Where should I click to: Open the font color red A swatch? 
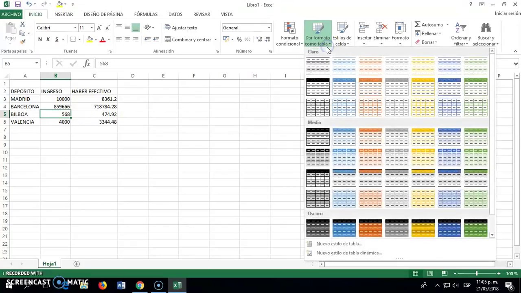pyautogui.click(x=103, y=39)
